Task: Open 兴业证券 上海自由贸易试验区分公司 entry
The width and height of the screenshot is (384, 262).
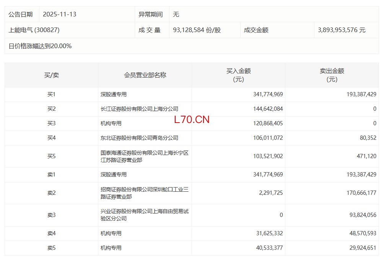Action: click(x=144, y=215)
